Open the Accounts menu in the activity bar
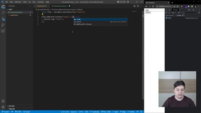The height and width of the screenshot is (113, 201). click(3, 101)
